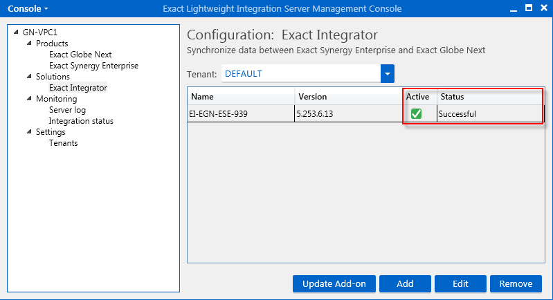Collapse the Solutions tree node
This screenshot has width=553, height=300.
29,76
